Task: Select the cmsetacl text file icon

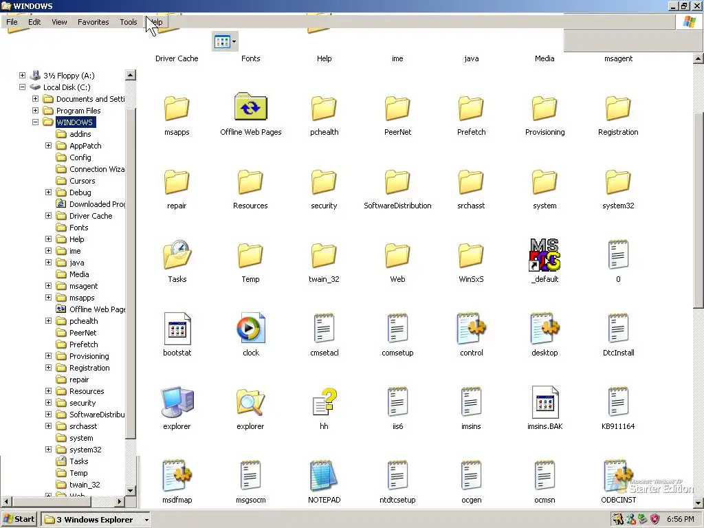Action: pos(324,328)
